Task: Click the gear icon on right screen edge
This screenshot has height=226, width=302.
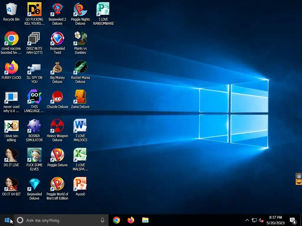Action: [299, 176]
